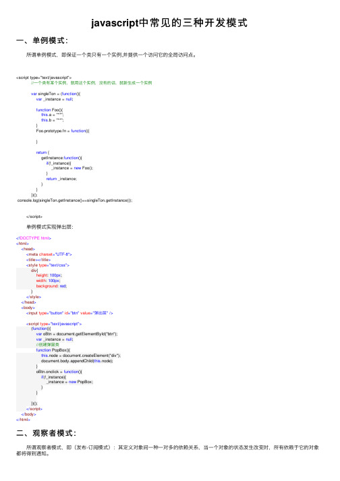The image size is (340, 481).
Task: Click the line "background: red;"
Action: (51, 286)
